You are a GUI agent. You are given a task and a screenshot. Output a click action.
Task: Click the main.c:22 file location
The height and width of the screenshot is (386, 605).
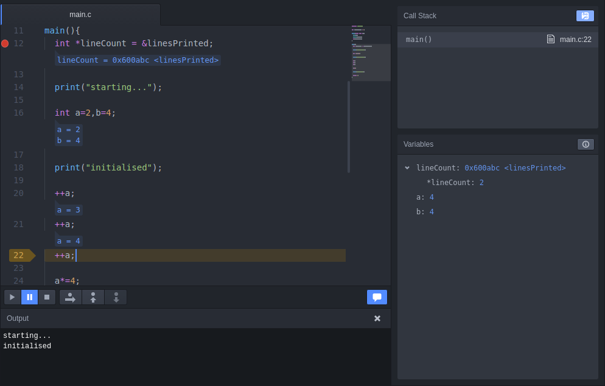575,40
